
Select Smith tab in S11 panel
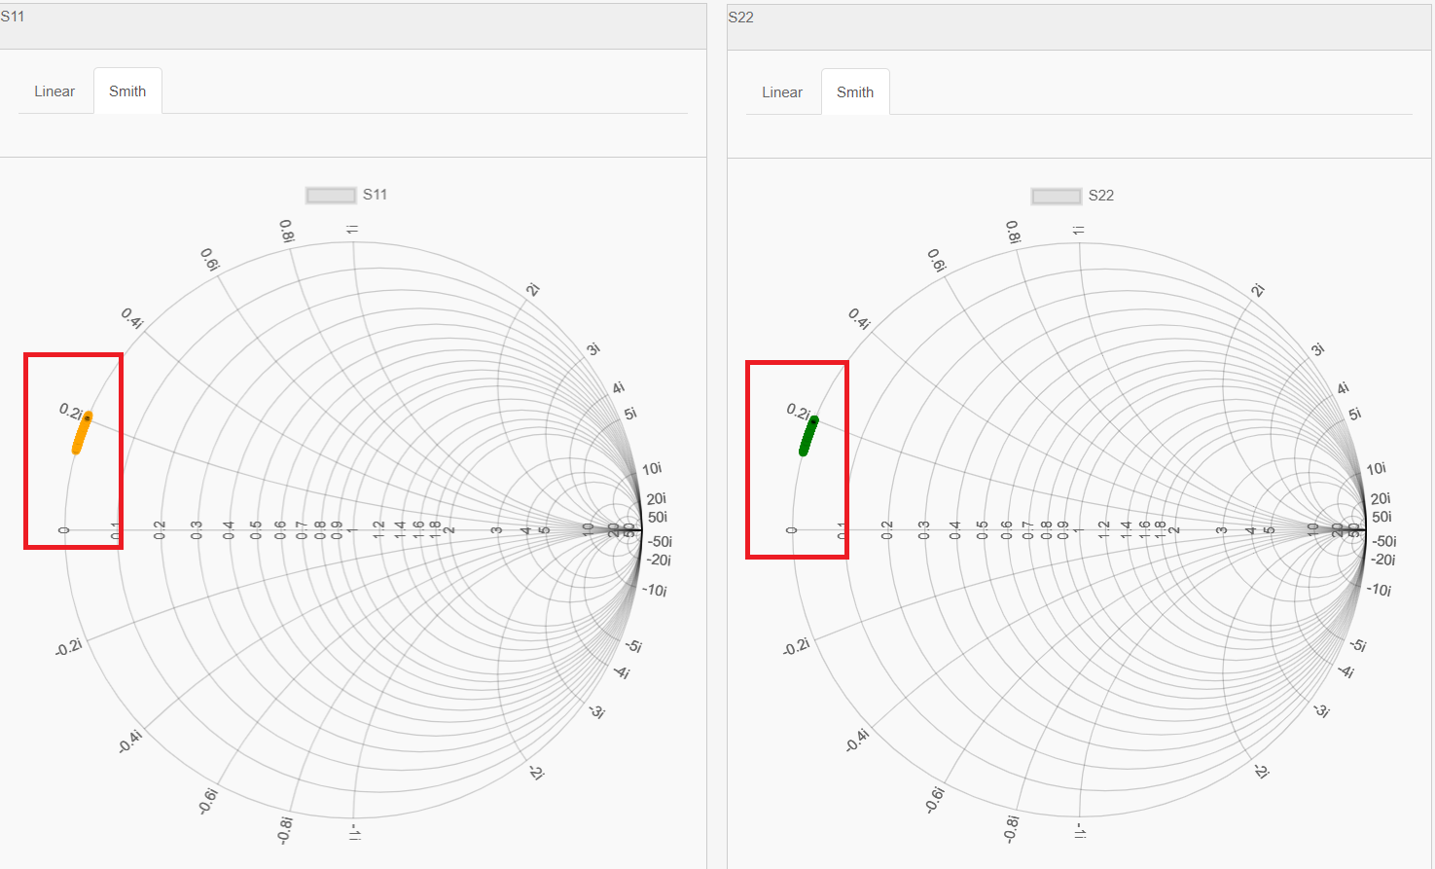tap(127, 91)
